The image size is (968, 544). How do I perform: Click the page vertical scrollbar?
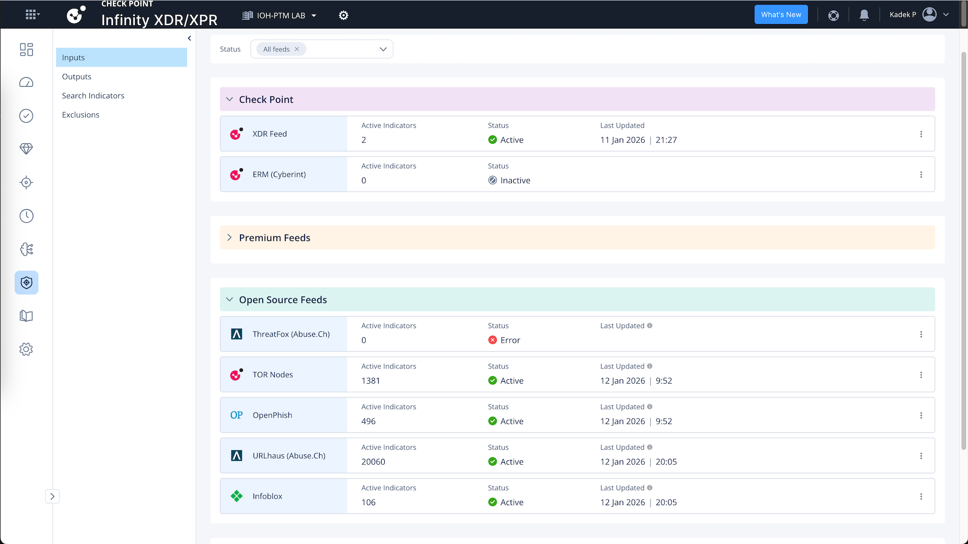click(963, 252)
